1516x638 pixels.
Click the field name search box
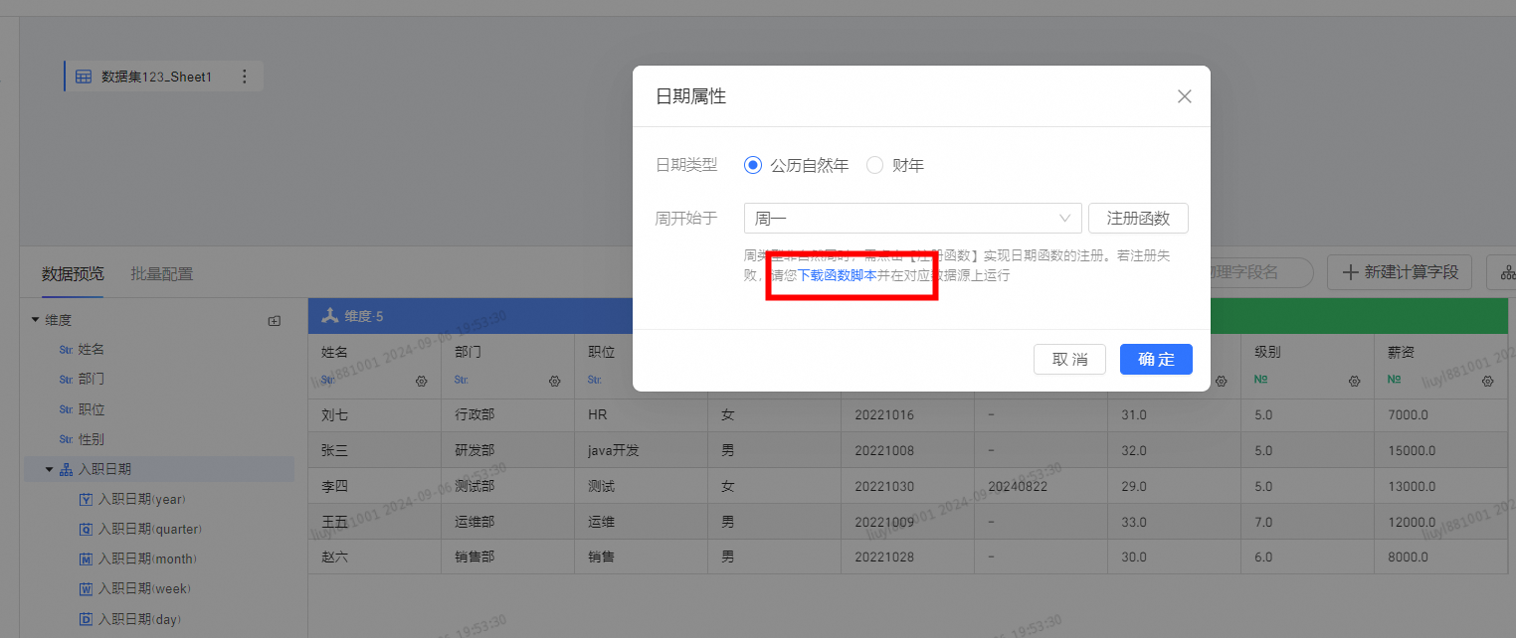click(x=1257, y=271)
